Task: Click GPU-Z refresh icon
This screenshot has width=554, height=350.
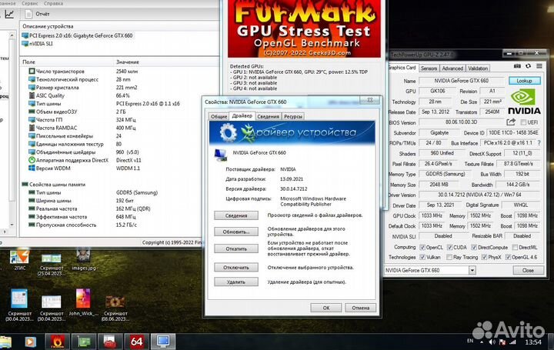Action: point(528,66)
